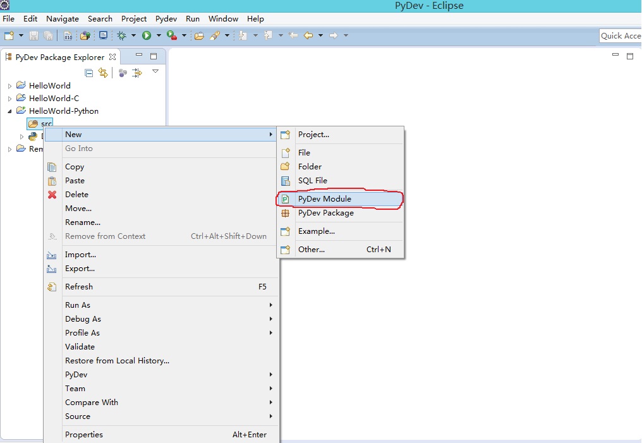Open Compare With submenu
The width and height of the screenshot is (642, 443).
click(x=161, y=403)
